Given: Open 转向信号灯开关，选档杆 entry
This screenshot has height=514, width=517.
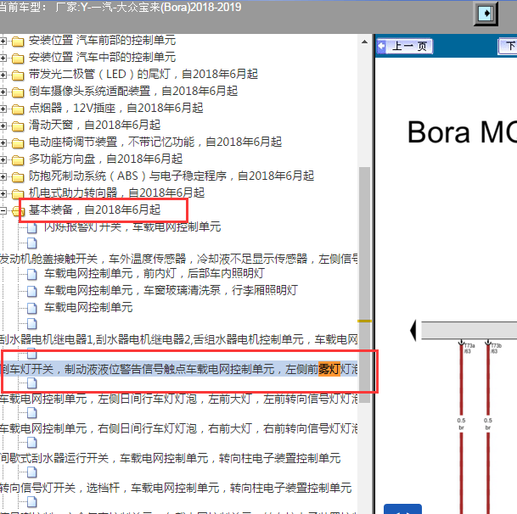Looking at the screenshot, I should tap(176, 488).
